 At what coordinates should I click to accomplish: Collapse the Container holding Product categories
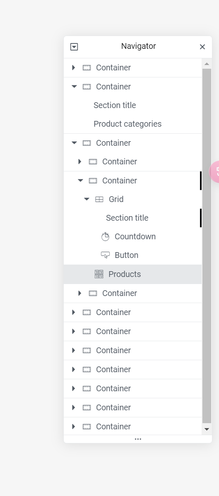(x=75, y=87)
